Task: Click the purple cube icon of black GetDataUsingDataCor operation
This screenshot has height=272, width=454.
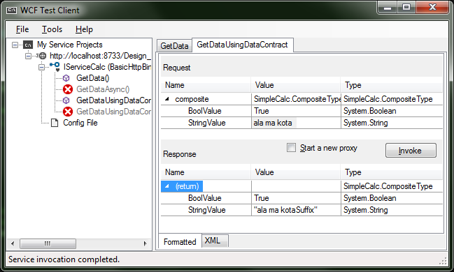Action: click(x=66, y=100)
